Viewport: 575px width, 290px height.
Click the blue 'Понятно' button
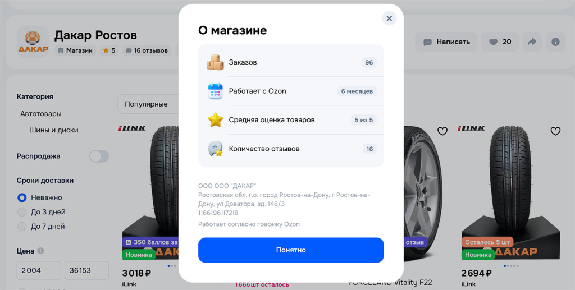click(291, 250)
